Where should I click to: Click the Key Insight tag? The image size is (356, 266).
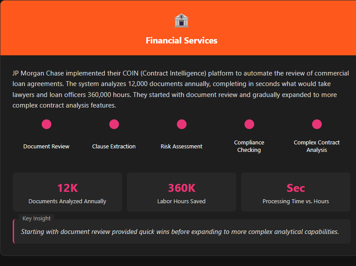pyautogui.click(x=36, y=218)
